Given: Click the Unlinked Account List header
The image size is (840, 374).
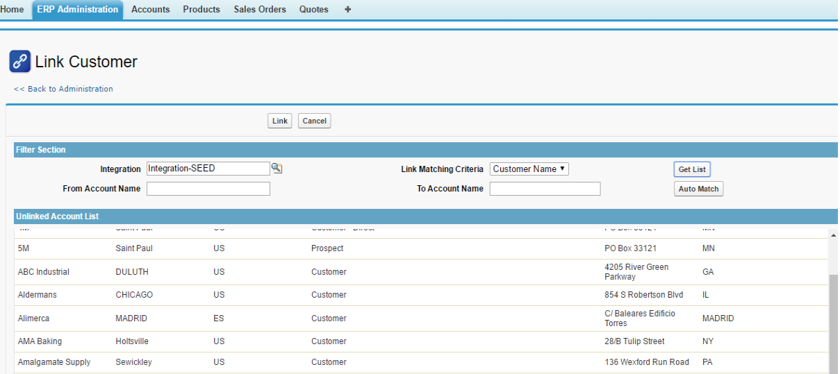Looking at the screenshot, I should click(426, 216).
